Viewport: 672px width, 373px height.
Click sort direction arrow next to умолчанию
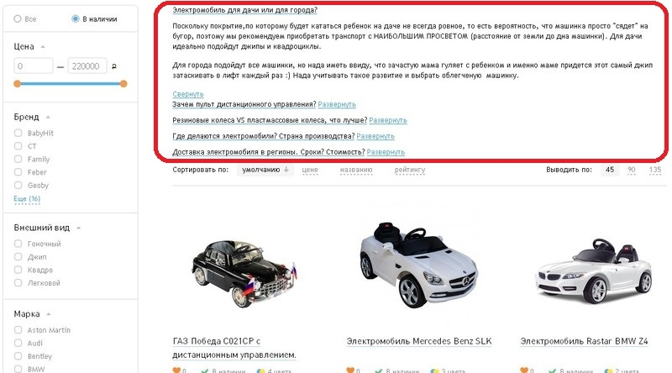pos(286,170)
